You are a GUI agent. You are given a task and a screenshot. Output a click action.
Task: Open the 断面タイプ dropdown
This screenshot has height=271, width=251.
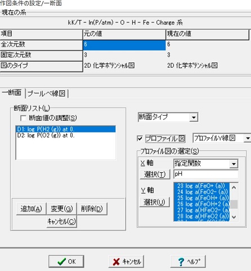(194, 117)
